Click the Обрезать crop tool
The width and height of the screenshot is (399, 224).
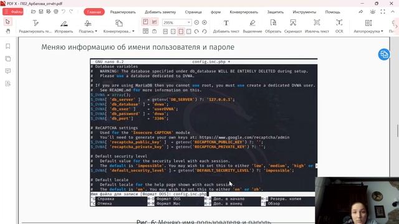pyautogui.click(x=273, y=26)
